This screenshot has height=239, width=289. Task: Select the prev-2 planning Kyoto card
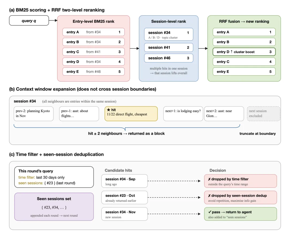pyautogui.click(x=33, y=114)
